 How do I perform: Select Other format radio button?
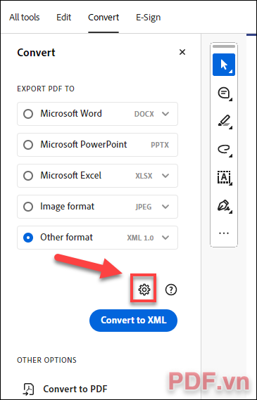(28, 238)
